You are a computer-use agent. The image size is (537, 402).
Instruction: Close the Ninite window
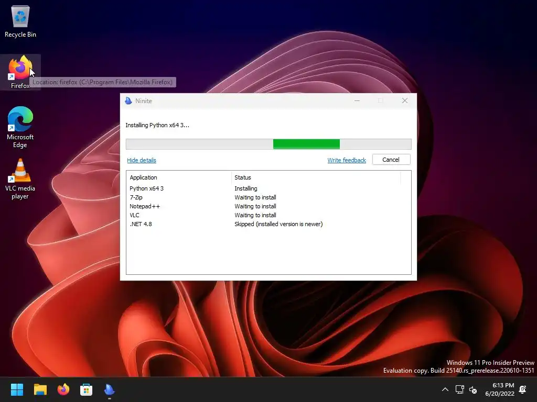coord(405,100)
